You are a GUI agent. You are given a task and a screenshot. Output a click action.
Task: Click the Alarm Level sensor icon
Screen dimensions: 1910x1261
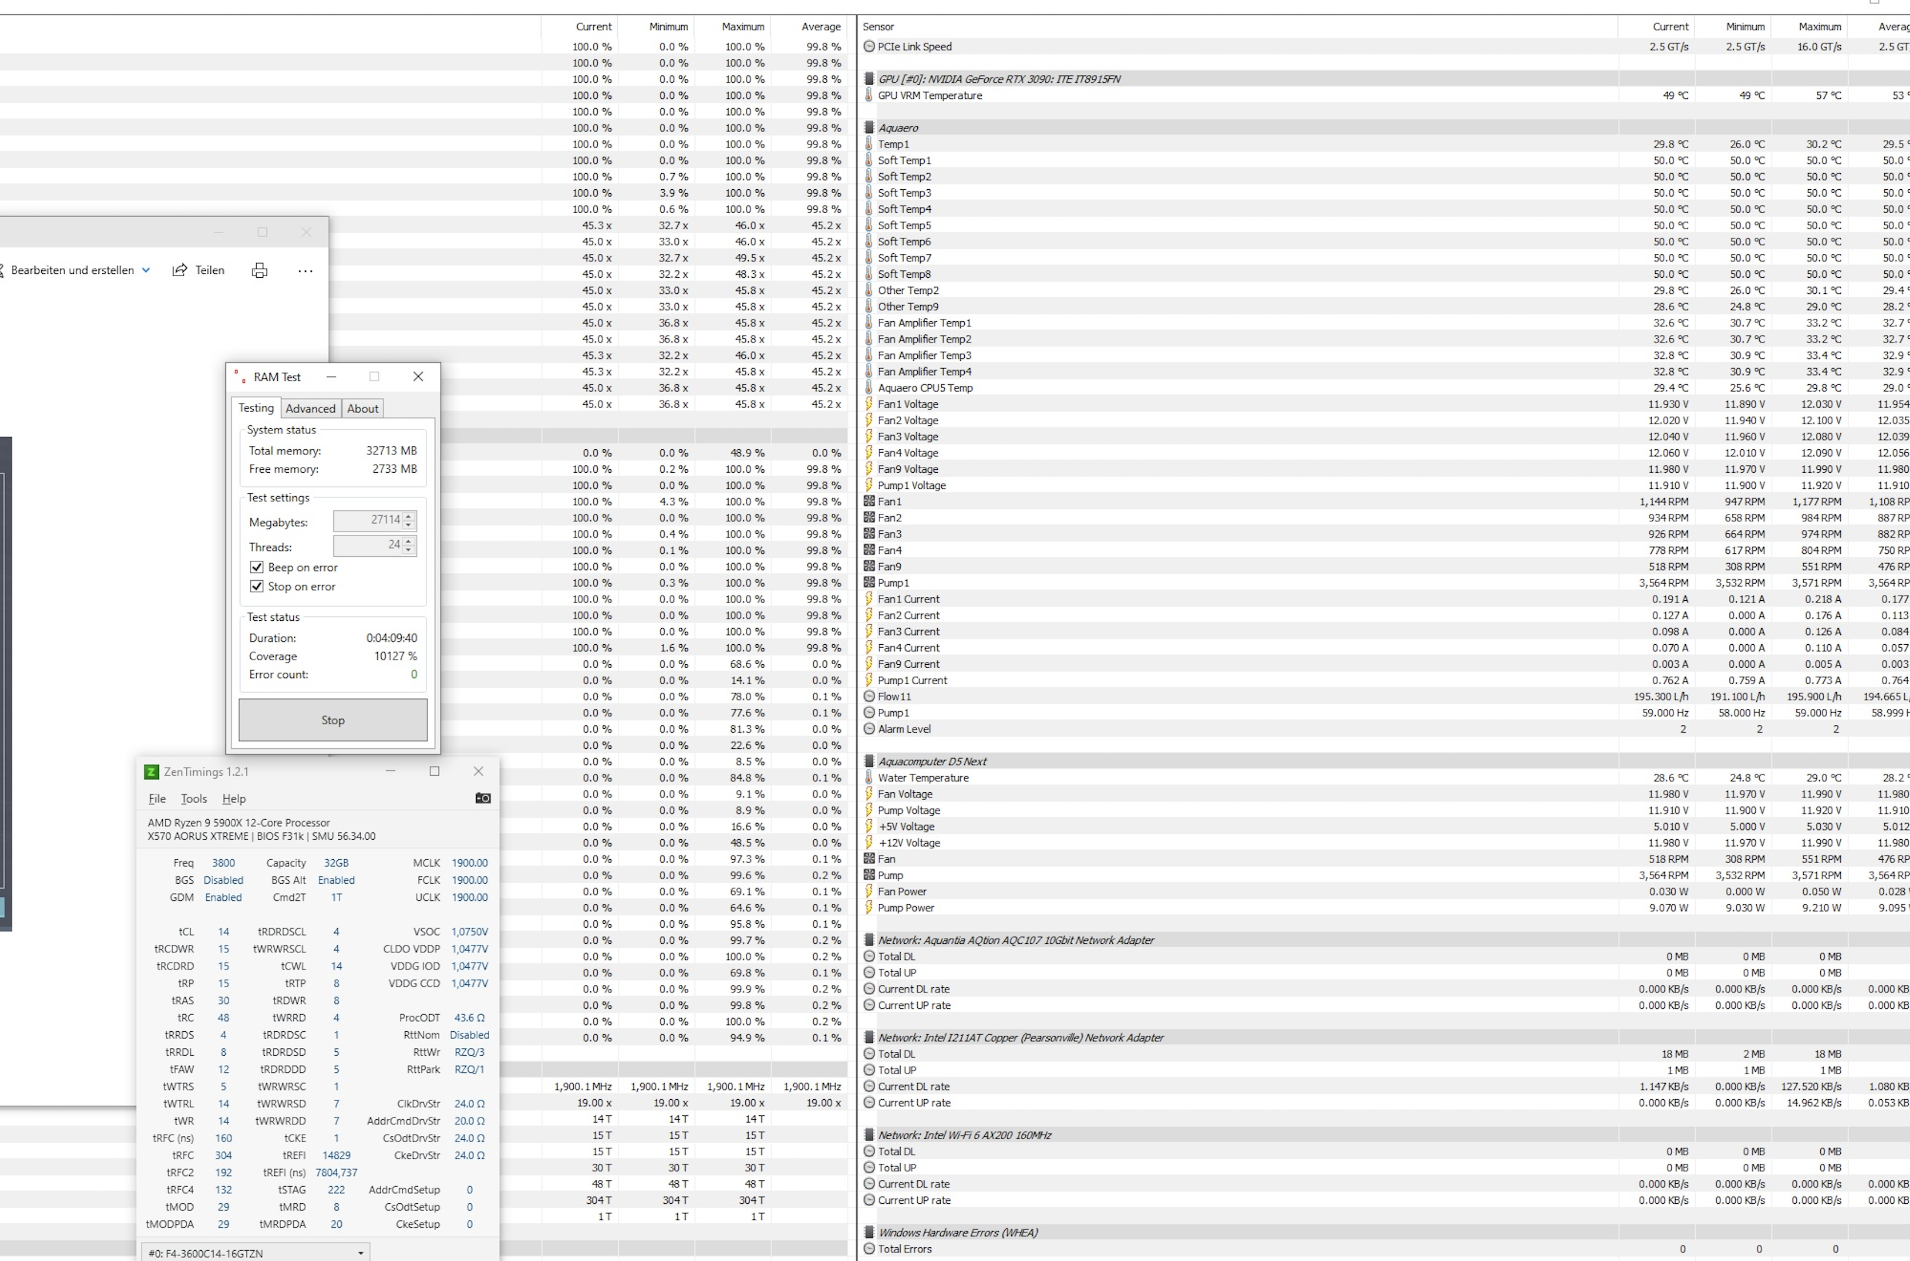click(x=869, y=729)
